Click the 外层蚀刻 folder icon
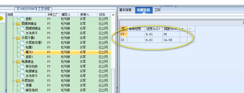This screenshot has height=93, width=244. pyautogui.click(x=19, y=81)
